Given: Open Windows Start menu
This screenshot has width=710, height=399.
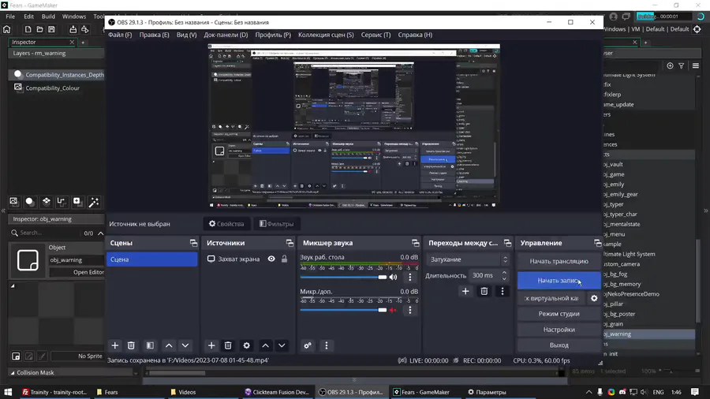Looking at the screenshot, I should 8,392.
